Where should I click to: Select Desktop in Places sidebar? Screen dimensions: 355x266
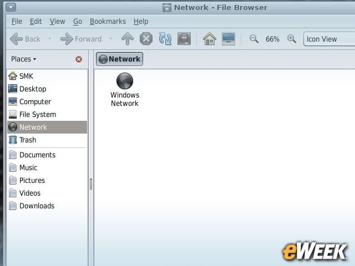47,89
